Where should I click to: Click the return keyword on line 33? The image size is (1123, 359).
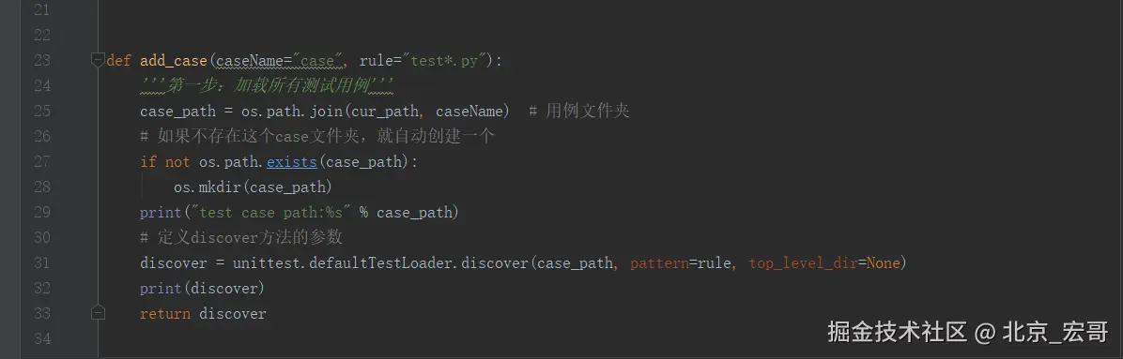coord(165,314)
